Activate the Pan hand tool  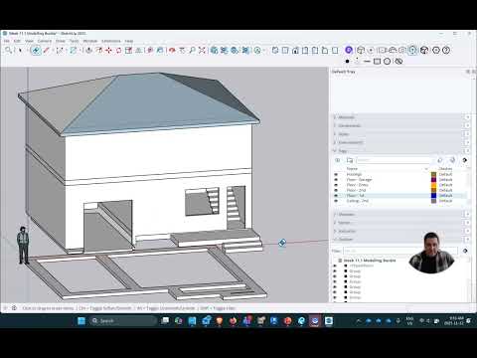point(182,50)
